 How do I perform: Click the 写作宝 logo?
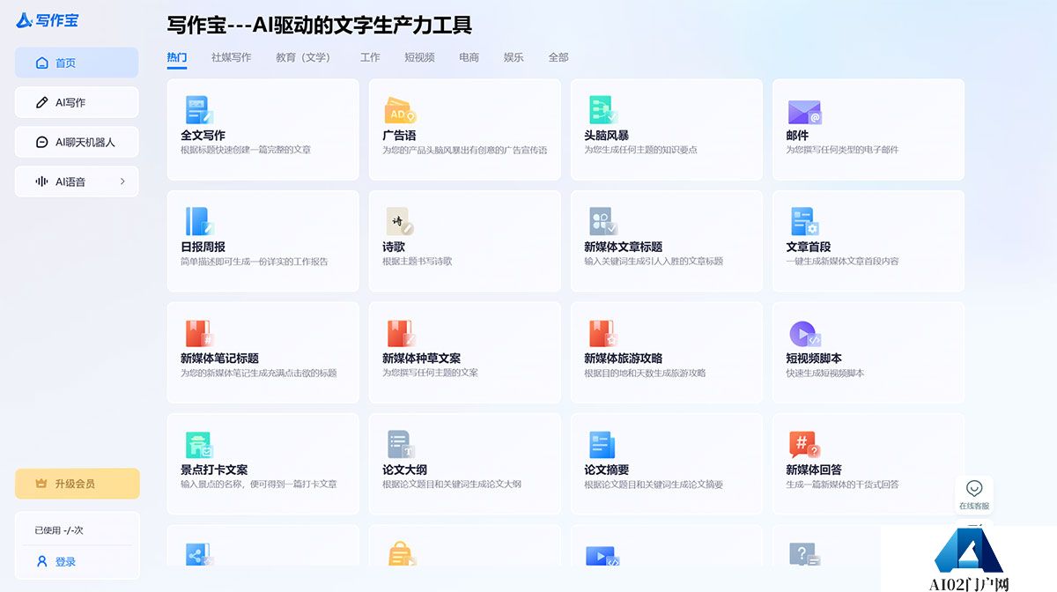click(48, 19)
